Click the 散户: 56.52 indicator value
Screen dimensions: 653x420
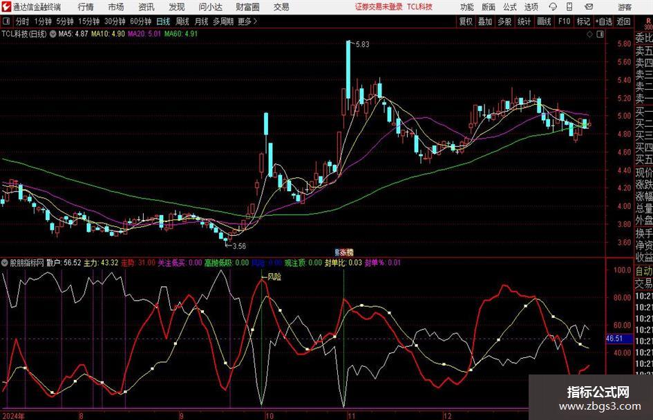pyautogui.click(x=64, y=263)
